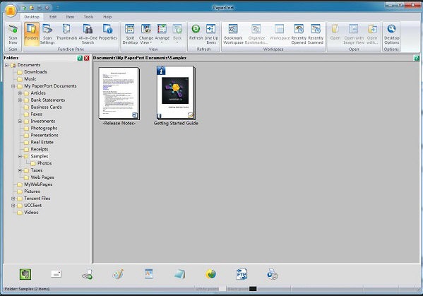423x296 pixels.
Task: Toggle the Folders pane button
Action: tap(32, 33)
